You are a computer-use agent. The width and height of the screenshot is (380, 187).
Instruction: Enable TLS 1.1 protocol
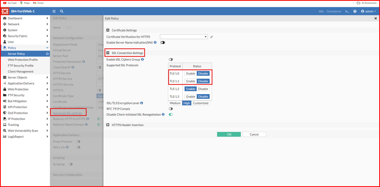[191, 81]
